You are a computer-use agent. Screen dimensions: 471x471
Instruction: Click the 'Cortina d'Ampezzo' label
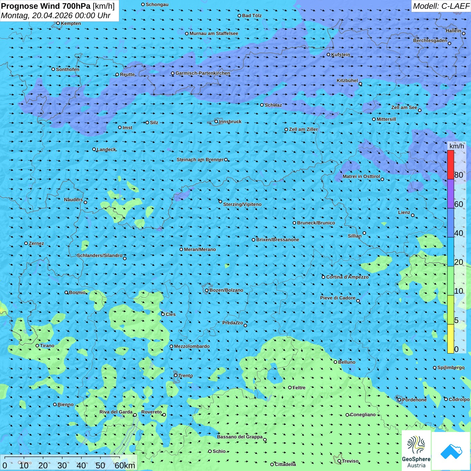[348, 277]
